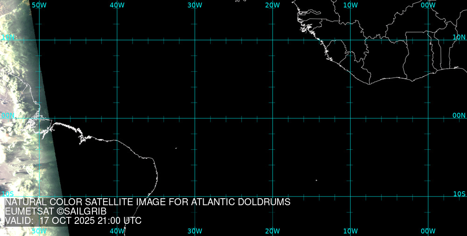Click the 30W longitude label along the bottom edge

195,231
